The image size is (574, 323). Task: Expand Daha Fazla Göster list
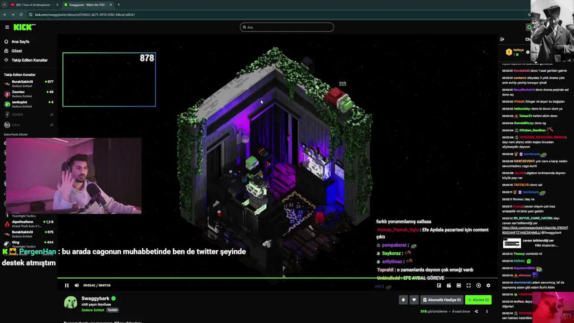click(16, 135)
